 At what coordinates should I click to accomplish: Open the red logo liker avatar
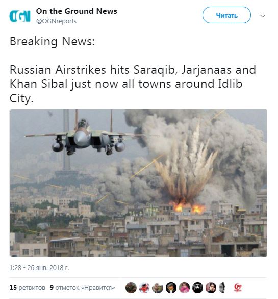238,288
